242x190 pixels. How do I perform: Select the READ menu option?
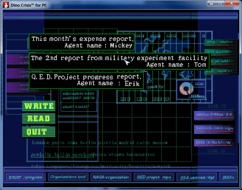pyautogui.click(x=39, y=118)
